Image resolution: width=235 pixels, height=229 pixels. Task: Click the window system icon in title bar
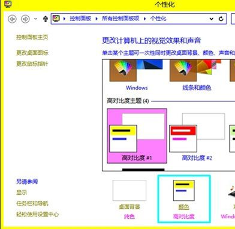pos(8,4)
